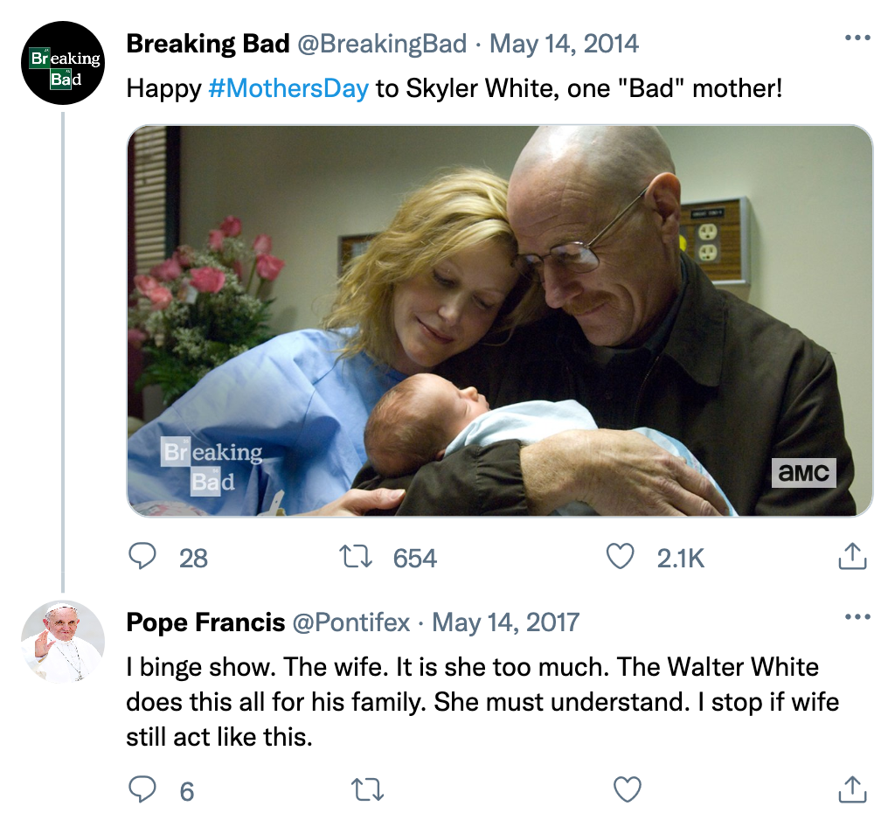Image resolution: width=895 pixels, height=827 pixels.
Task: Like the Breaking Bad tweet
Action: pyautogui.click(x=620, y=558)
